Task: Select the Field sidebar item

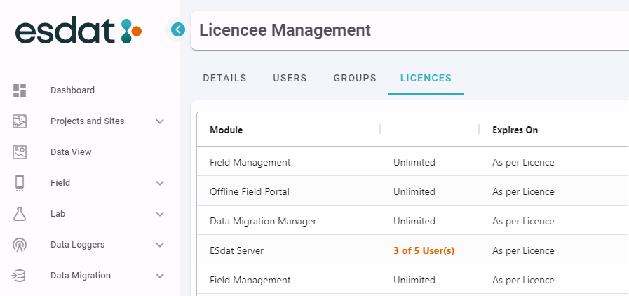Action: (60, 183)
